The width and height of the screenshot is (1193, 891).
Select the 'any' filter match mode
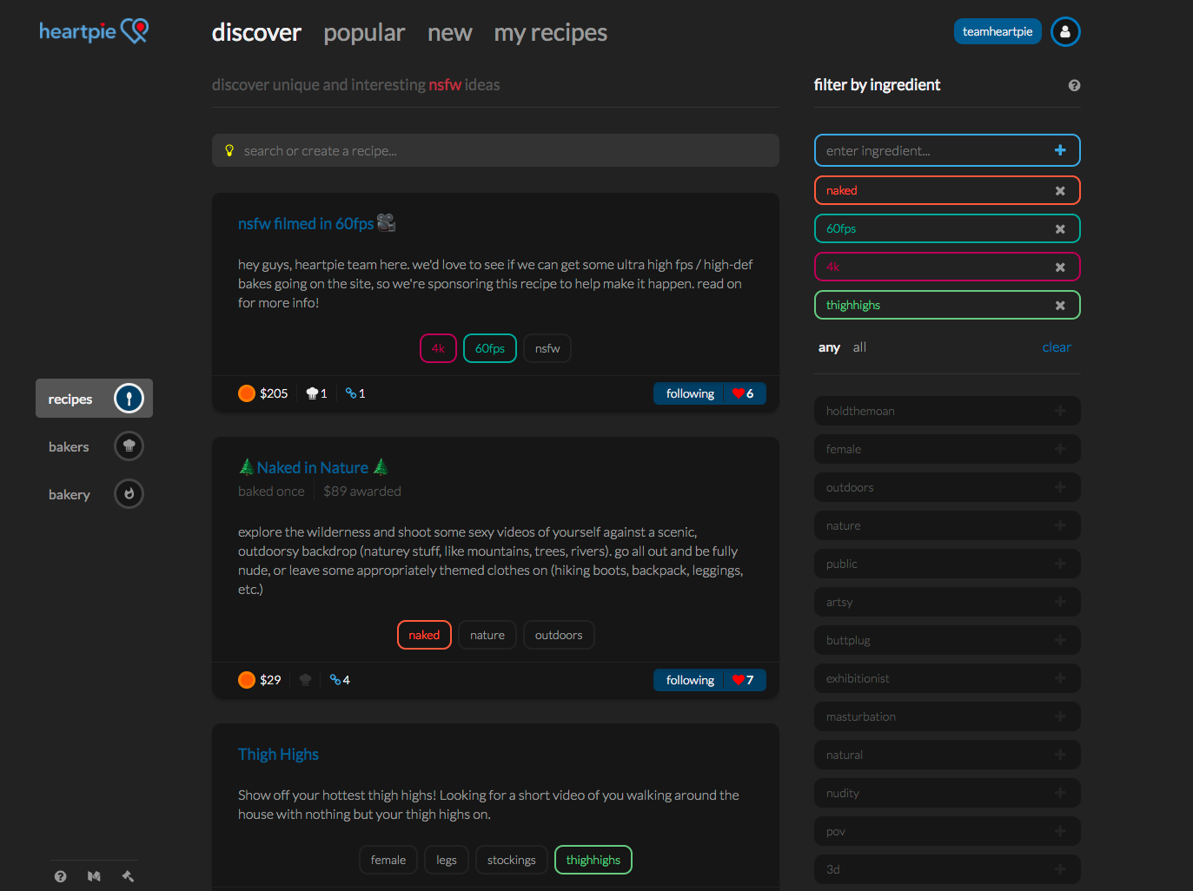point(829,347)
